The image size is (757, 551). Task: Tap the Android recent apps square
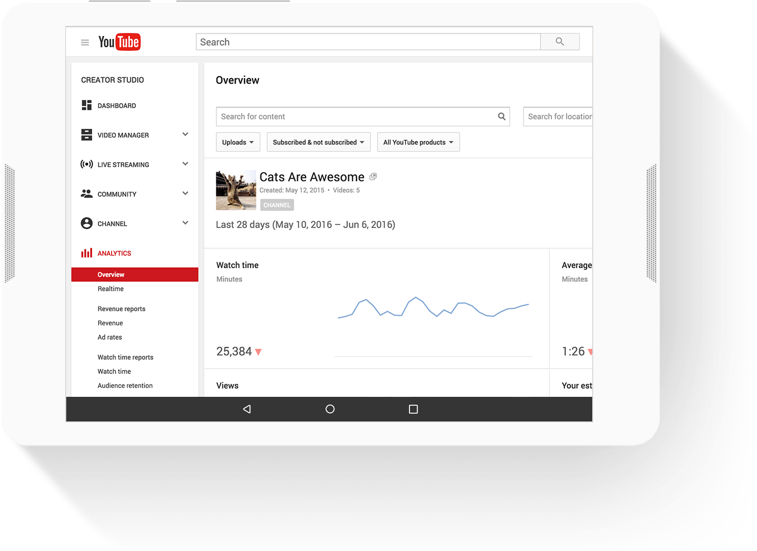[414, 409]
